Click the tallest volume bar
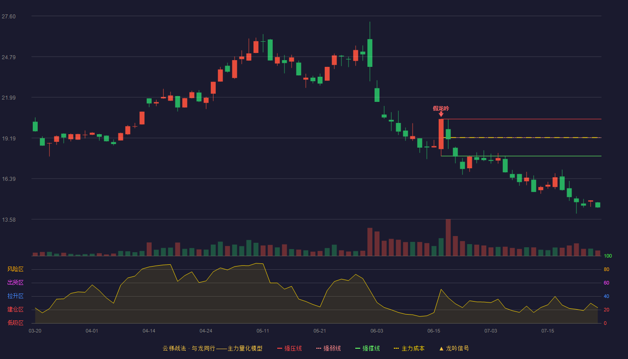 [x=448, y=237]
